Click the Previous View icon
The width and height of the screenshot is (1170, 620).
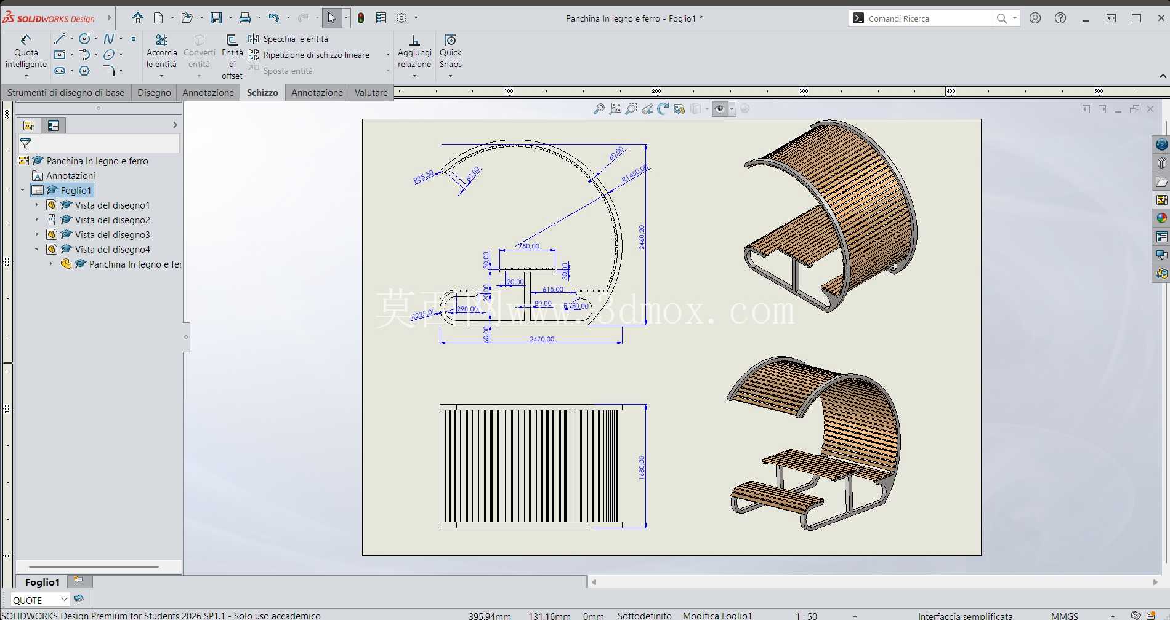point(647,109)
